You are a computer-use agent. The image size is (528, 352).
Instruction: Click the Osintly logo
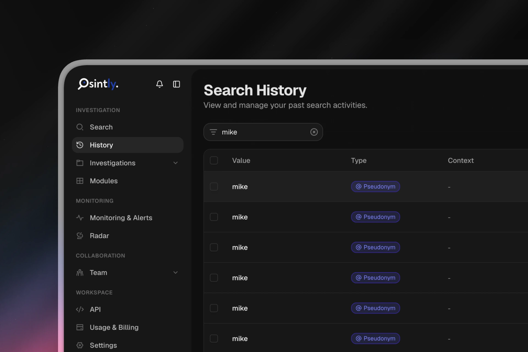point(98,84)
